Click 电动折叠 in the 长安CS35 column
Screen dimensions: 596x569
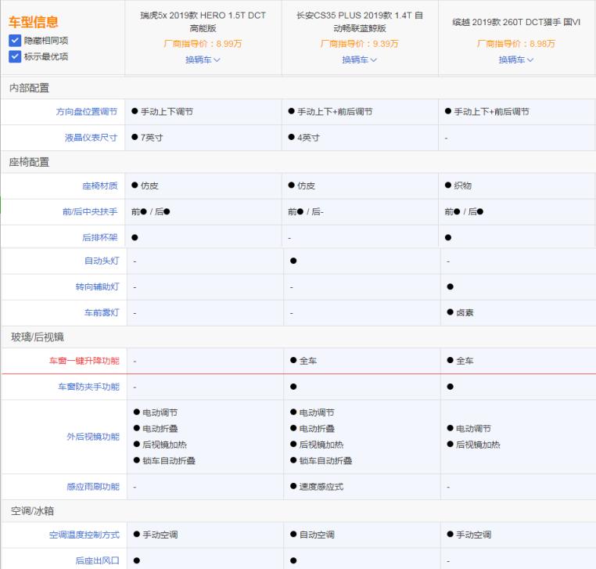312,428
